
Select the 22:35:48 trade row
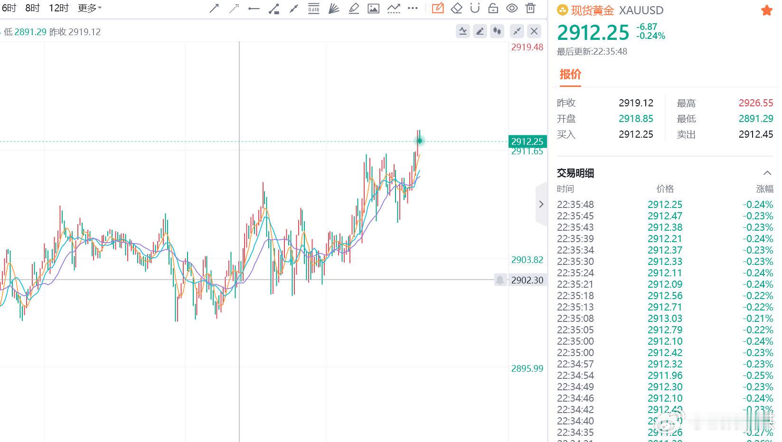(665, 205)
